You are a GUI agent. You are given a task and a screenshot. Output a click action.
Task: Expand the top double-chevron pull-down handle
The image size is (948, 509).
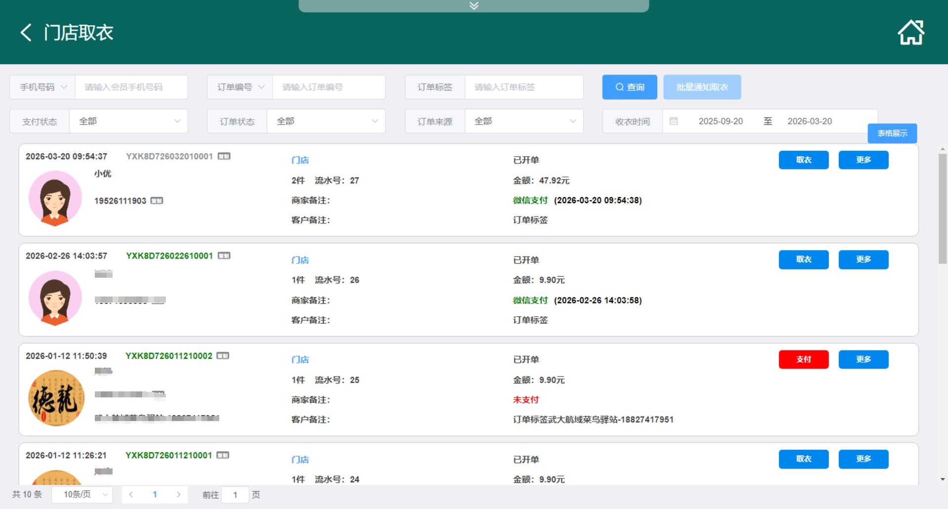pyautogui.click(x=474, y=5)
